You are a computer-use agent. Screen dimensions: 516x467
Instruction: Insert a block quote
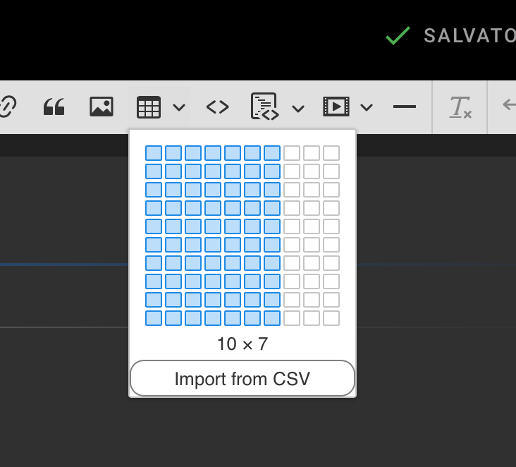pyautogui.click(x=54, y=107)
